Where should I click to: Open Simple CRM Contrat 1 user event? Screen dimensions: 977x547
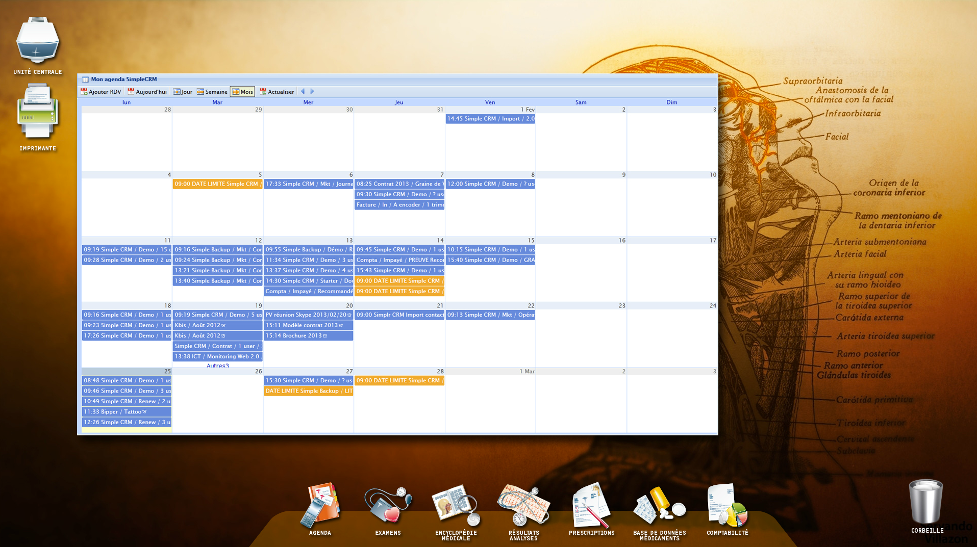click(x=217, y=346)
